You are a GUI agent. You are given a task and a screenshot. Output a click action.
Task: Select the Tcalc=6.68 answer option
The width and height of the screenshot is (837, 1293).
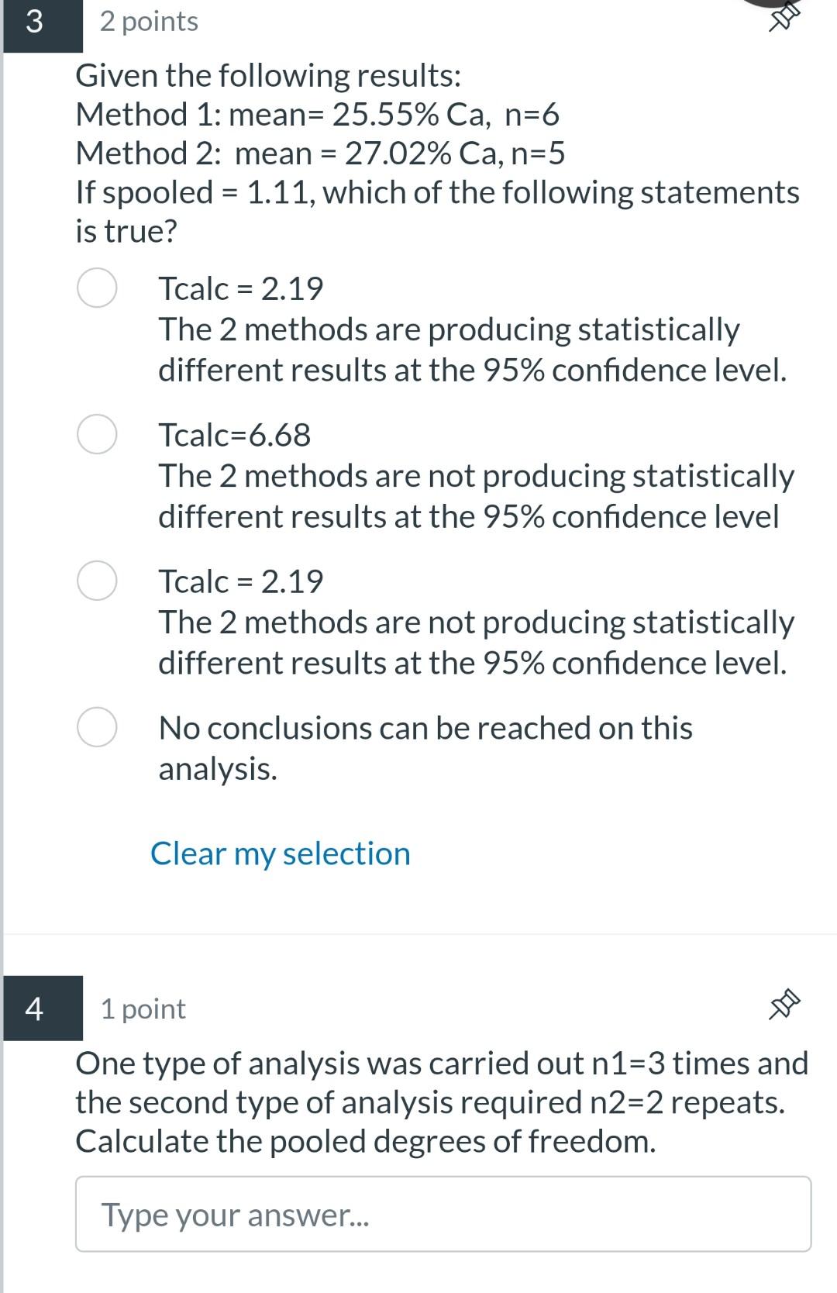pos(98,434)
